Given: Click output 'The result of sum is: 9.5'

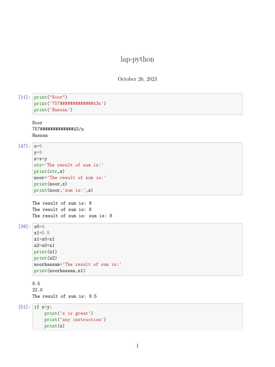Looking at the screenshot, I should coord(64,296).
